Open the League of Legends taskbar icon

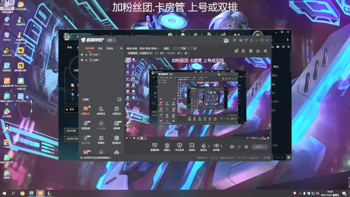point(49,193)
